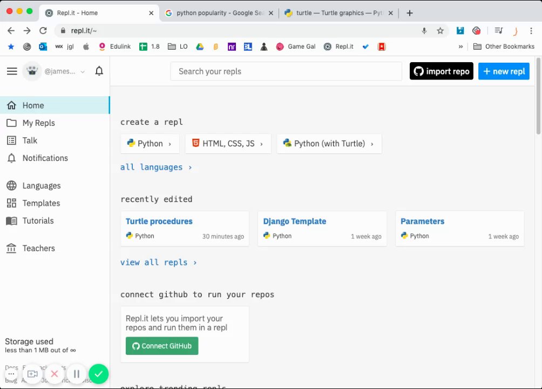The height and width of the screenshot is (389, 542).
Task: Click the 'new repl' button
Action: 504,71
